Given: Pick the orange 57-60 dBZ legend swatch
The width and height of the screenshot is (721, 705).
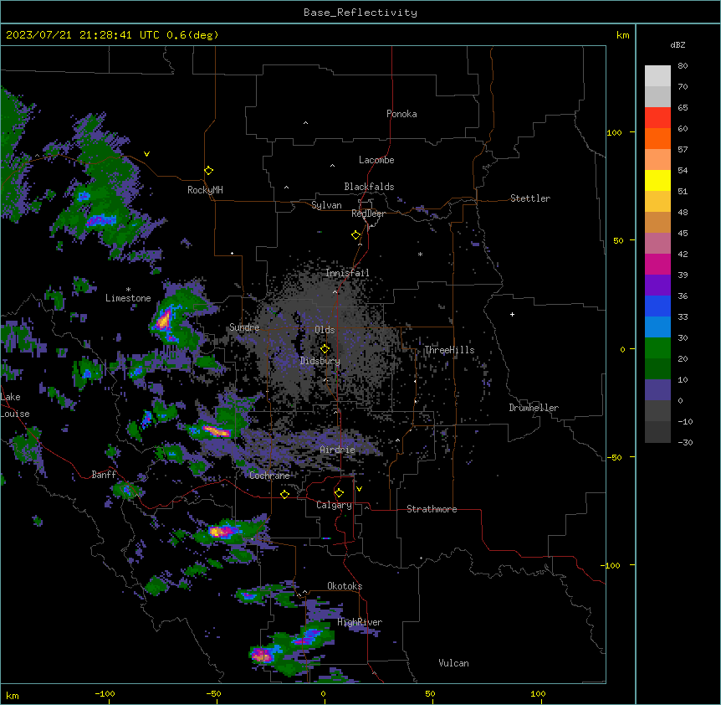Looking at the screenshot, I should click(657, 138).
